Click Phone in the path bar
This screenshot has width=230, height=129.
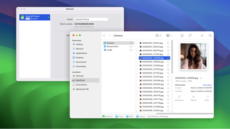coord(119,116)
